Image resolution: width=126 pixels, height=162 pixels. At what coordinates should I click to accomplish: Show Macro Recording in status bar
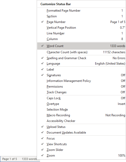[81, 115]
